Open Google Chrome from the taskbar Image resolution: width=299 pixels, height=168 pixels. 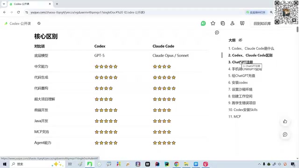tap(177, 164)
